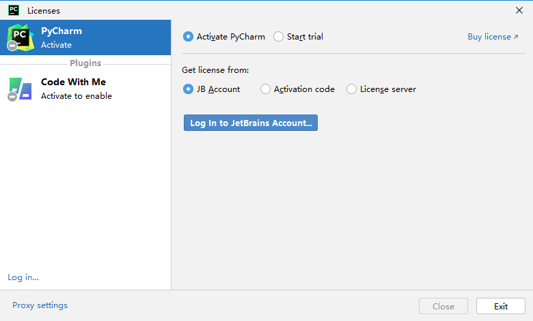Open Proxy settings link
This screenshot has height=321, width=533.
[40, 305]
